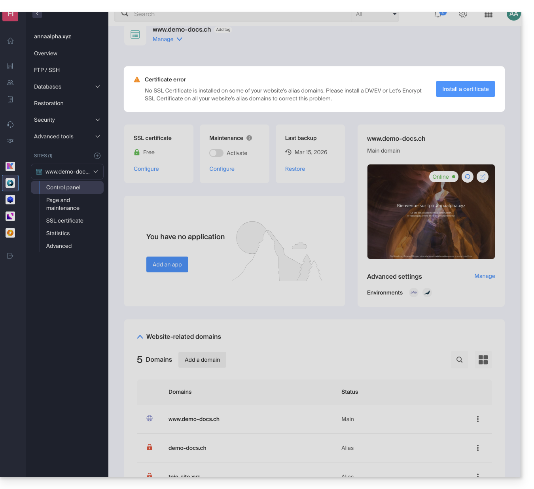Refresh the site preview screenshot
The image size is (534, 489).
468,177
